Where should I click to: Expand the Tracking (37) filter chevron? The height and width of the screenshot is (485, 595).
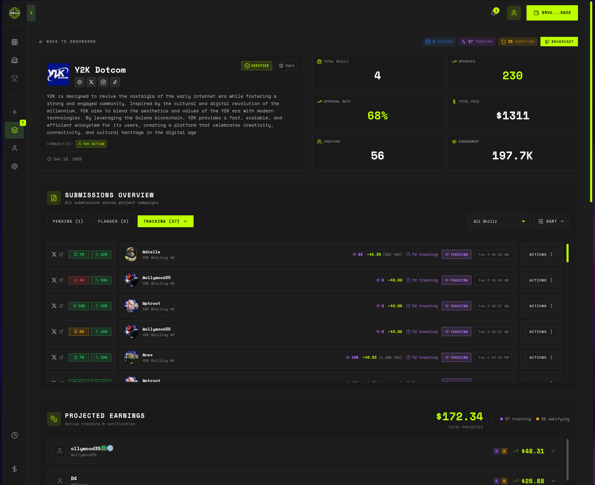185,221
